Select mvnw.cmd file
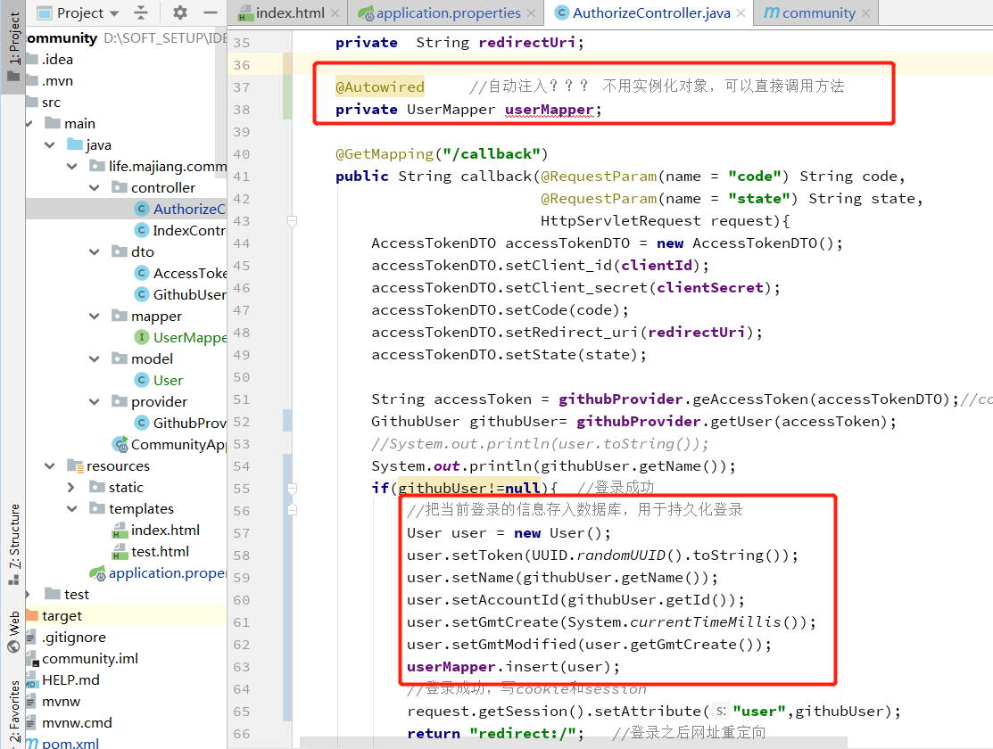 [69, 722]
